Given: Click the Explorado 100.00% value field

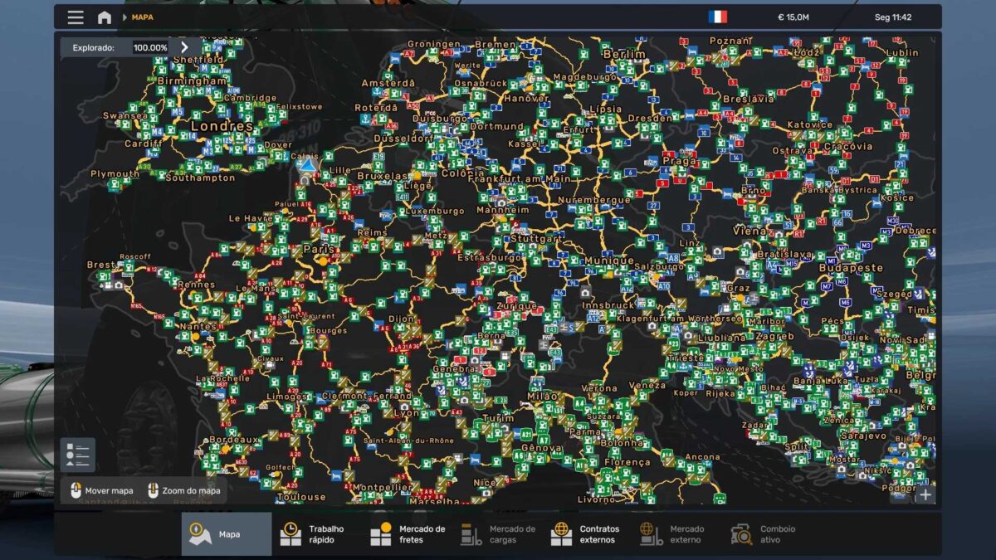Looking at the screenshot, I should point(149,48).
